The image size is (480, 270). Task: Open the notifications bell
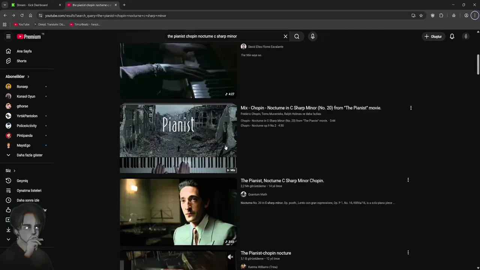pos(452,36)
